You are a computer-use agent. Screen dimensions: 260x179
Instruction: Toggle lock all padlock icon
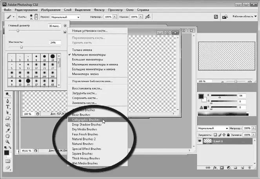[x=228, y=135]
